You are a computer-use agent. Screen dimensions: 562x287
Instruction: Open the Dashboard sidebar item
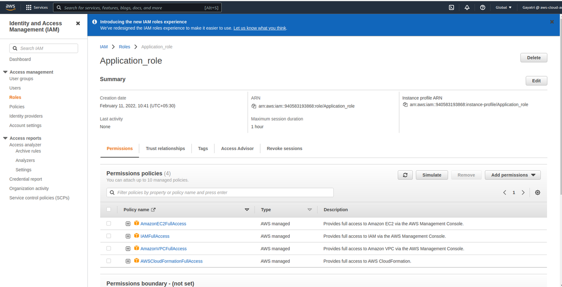click(x=20, y=59)
